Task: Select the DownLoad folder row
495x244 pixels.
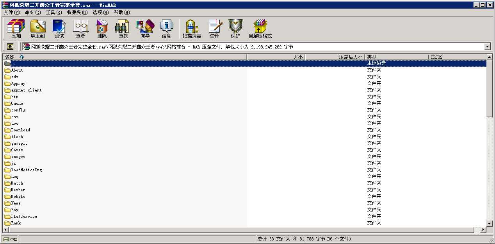Action: tap(244, 130)
